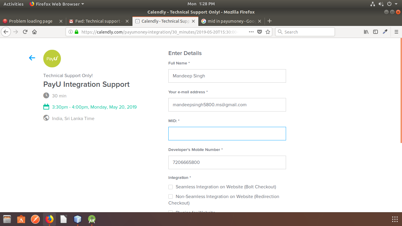Open power system menu in top bar
Screen dimensions: 402x226
pyautogui.click(x=389, y=4)
